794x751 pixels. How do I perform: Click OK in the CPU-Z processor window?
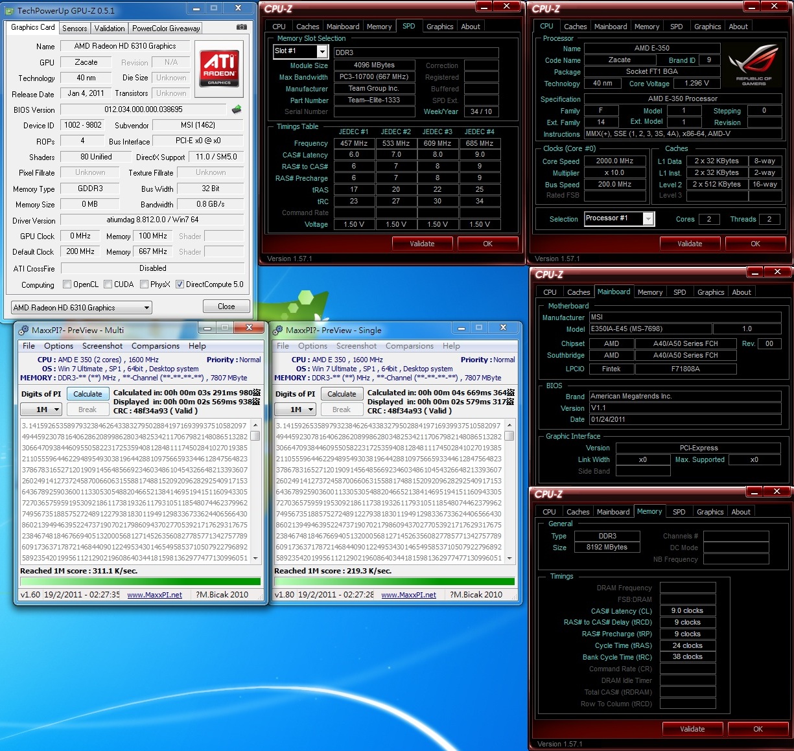[756, 244]
